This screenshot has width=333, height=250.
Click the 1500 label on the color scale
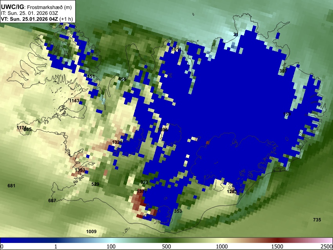coord(277,246)
